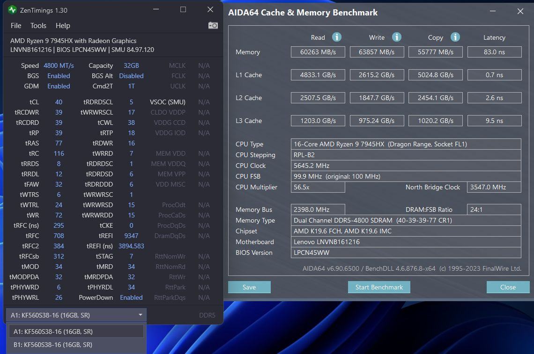Click the BGS Alt value Disabled
The width and height of the screenshot is (534, 354).
pos(131,76)
